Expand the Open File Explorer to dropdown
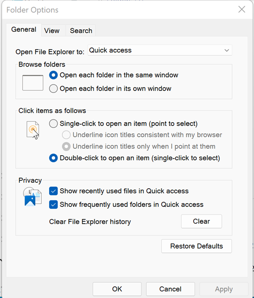 pyautogui.click(x=160, y=50)
